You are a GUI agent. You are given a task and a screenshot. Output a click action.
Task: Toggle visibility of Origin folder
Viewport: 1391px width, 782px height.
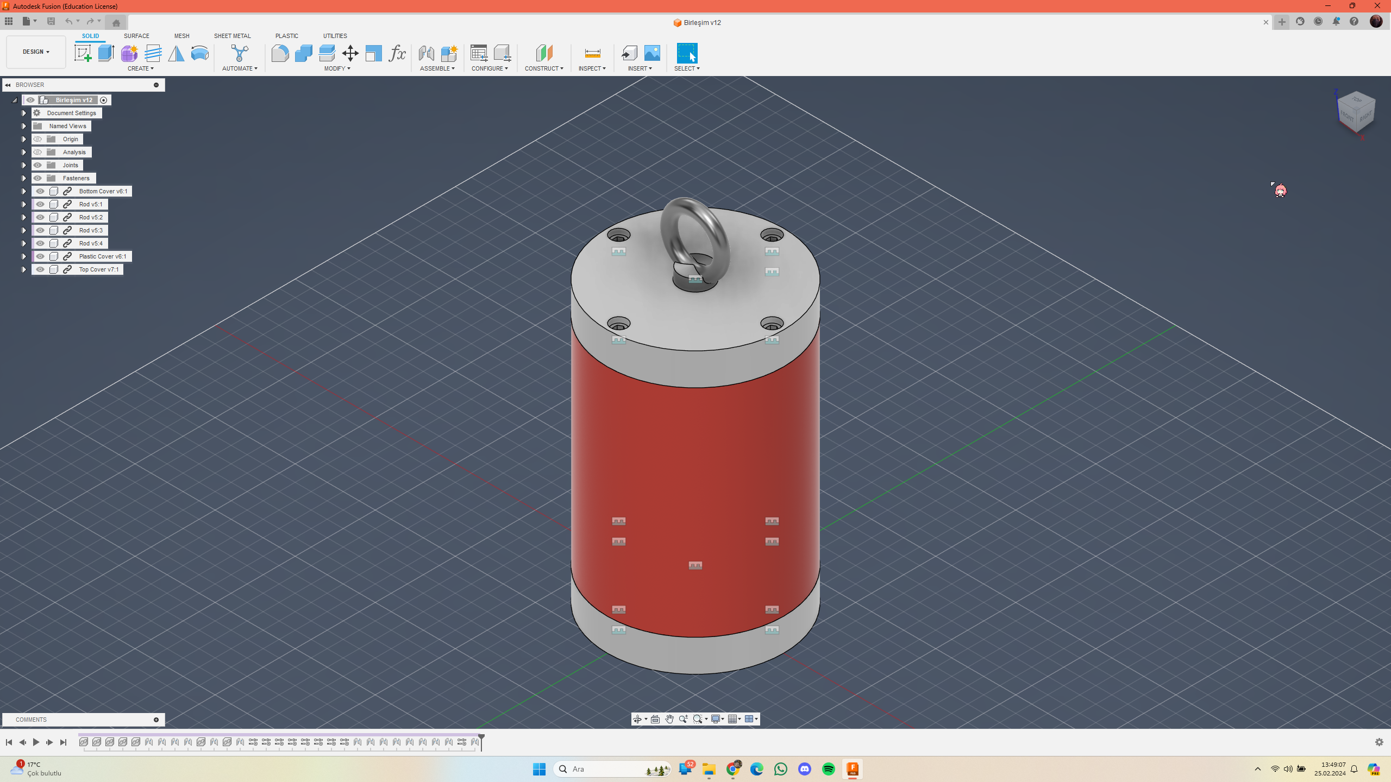(37, 139)
